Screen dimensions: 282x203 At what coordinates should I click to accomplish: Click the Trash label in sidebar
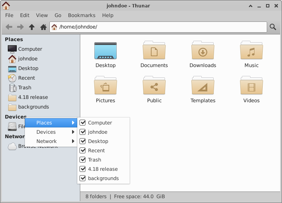(x=25, y=87)
